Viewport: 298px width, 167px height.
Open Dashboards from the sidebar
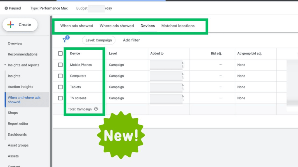tap(17, 134)
